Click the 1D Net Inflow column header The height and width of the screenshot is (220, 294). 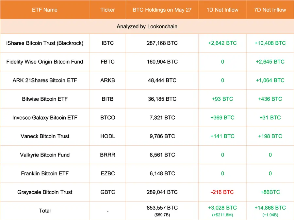coord(222,10)
